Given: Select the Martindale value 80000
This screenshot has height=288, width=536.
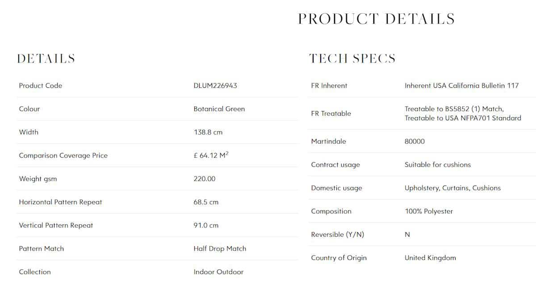Looking at the screenshot, I should [415, 141].
